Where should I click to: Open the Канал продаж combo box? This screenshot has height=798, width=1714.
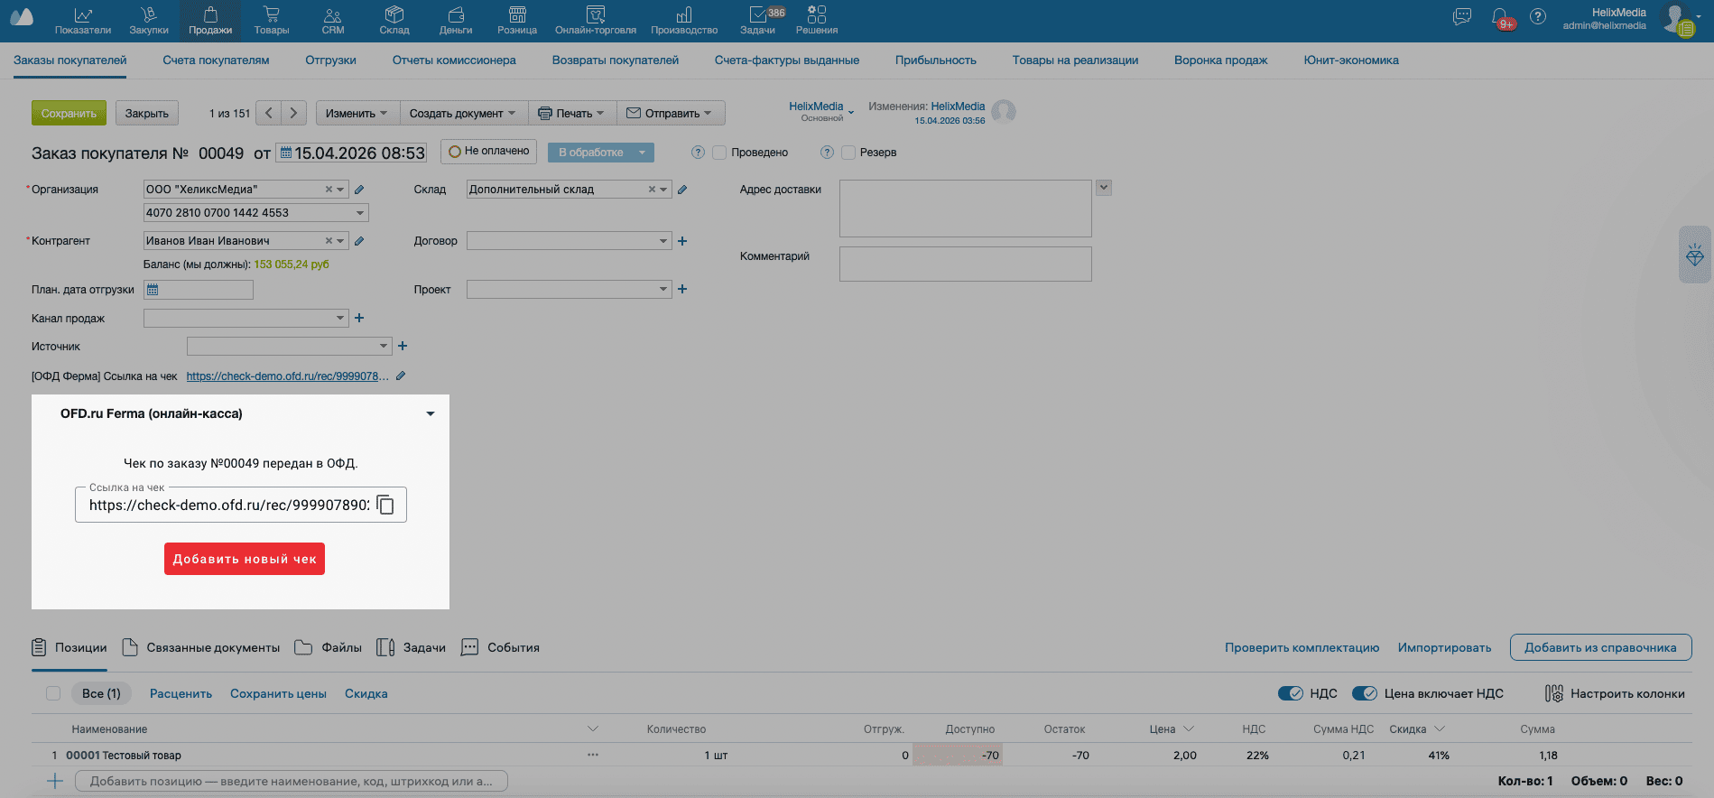click(246, 318)
